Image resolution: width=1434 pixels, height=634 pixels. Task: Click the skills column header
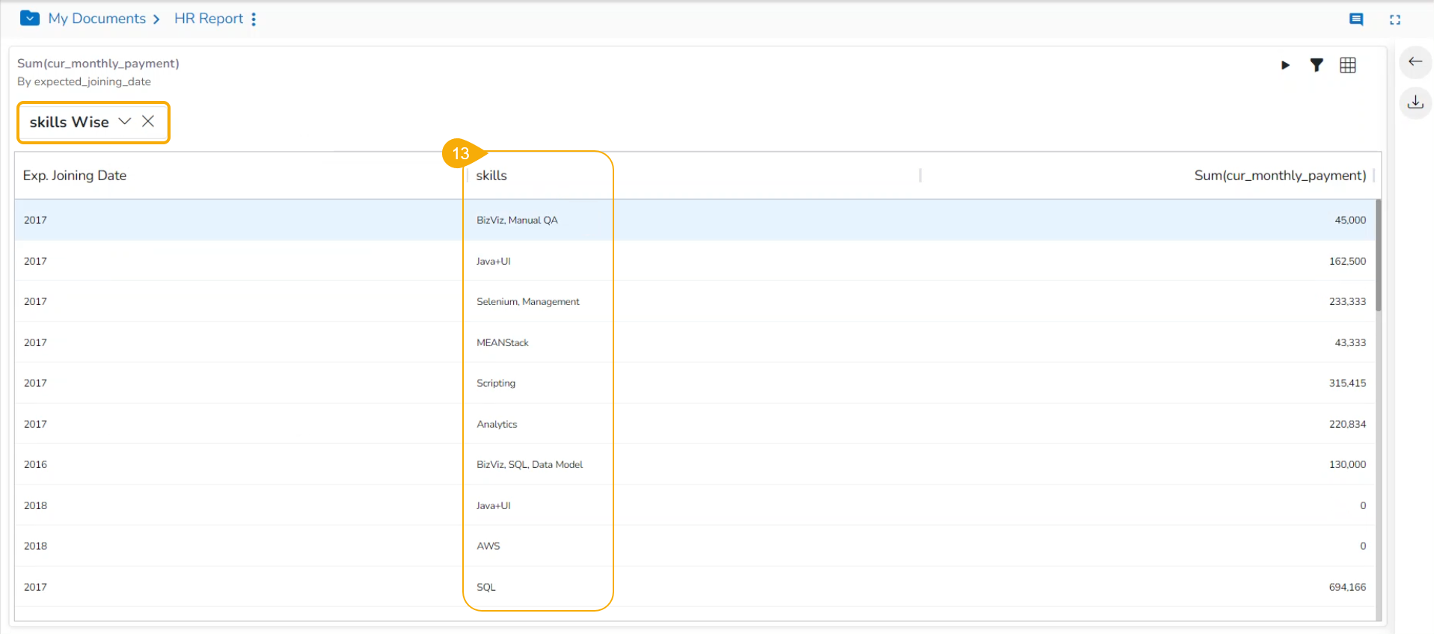[x=491, y=176]
